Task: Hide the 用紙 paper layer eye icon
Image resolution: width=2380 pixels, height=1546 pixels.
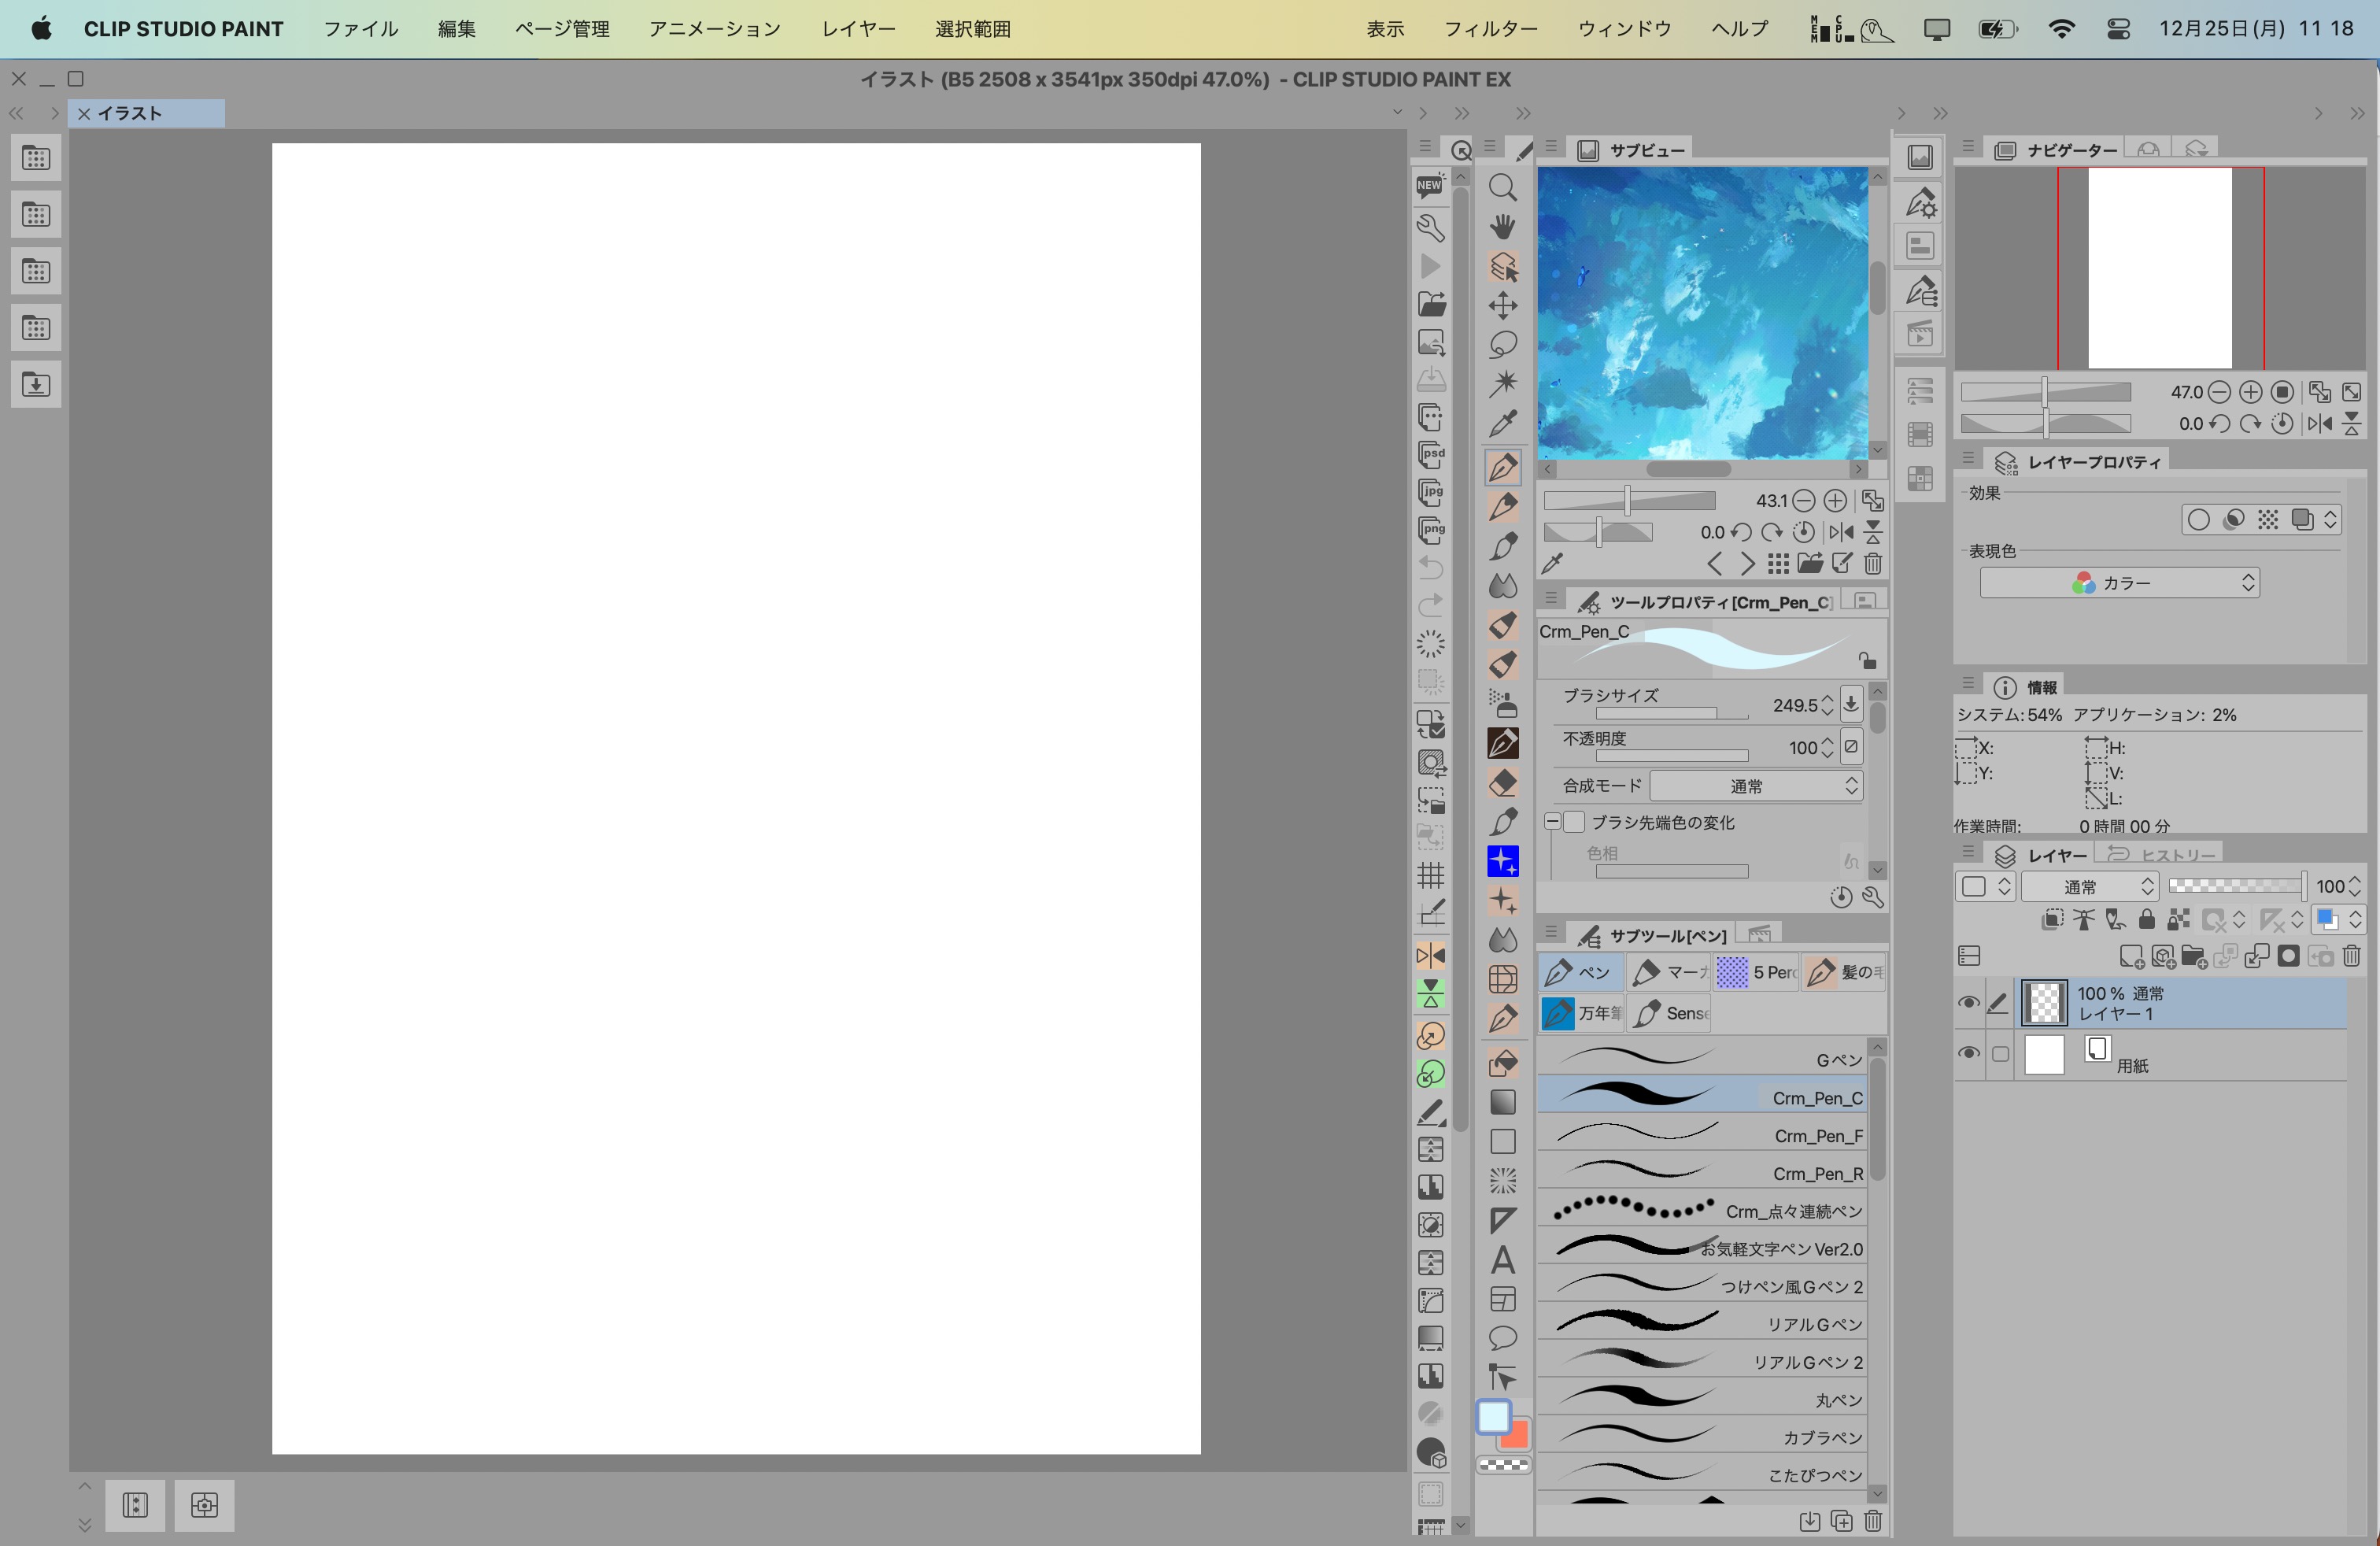Action: [x=1968, y=1054]
